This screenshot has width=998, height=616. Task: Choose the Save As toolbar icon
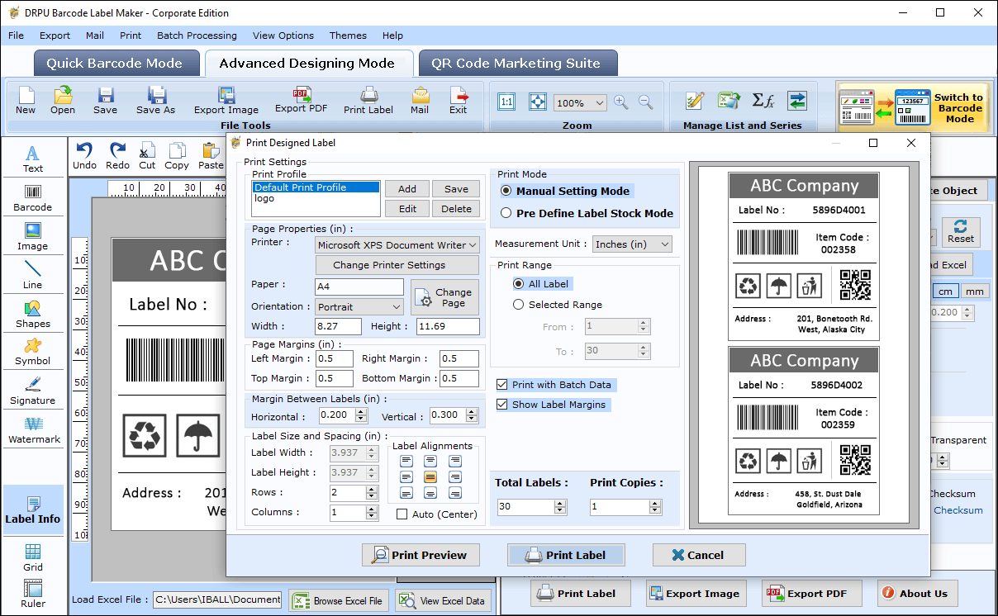click(x=155, y=100)
